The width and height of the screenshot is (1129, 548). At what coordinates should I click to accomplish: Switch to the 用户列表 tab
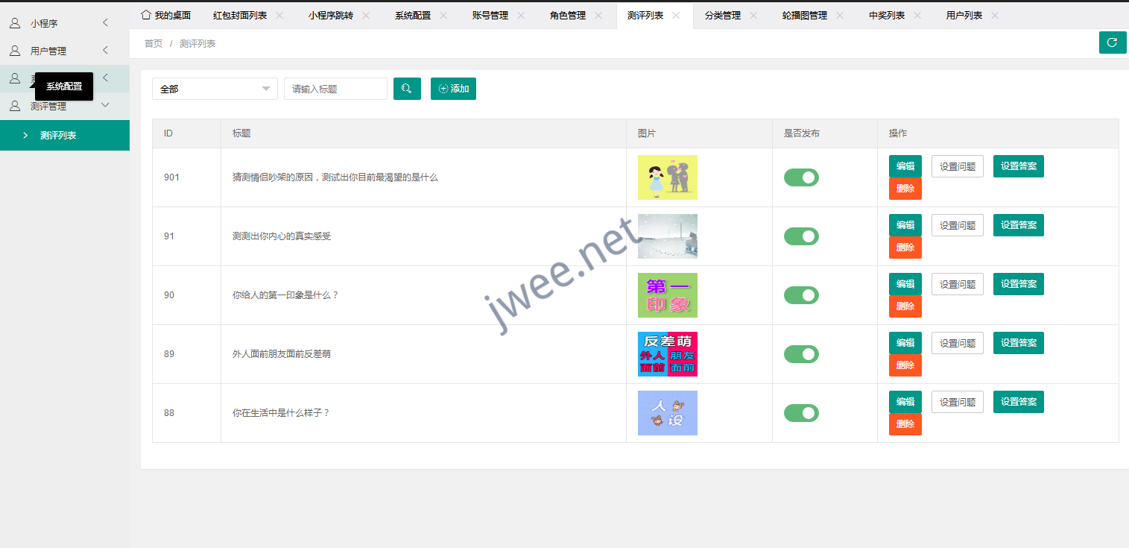(x=964, y=15)
